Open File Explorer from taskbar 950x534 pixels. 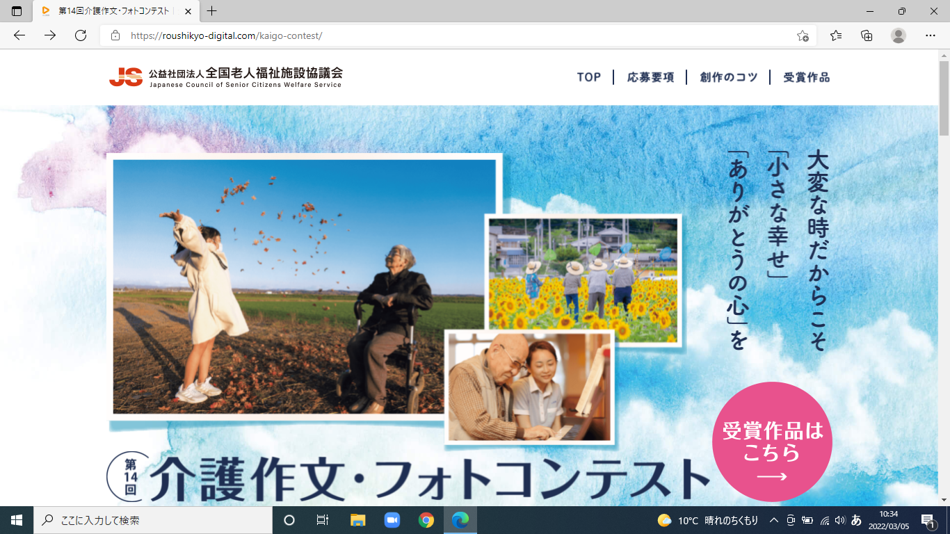357,520
